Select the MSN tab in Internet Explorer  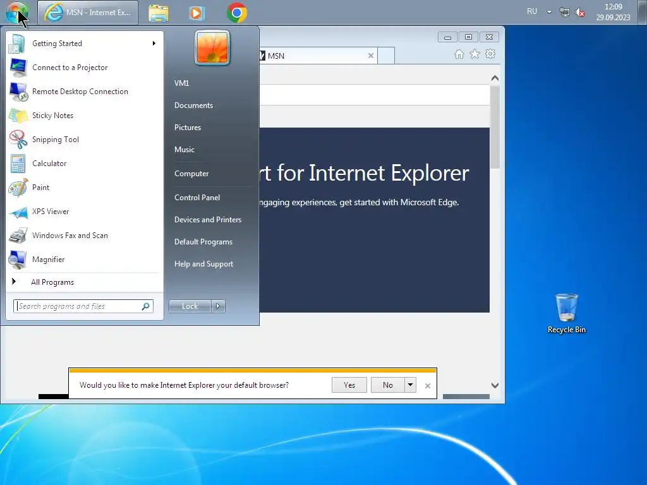click(318, 56)
